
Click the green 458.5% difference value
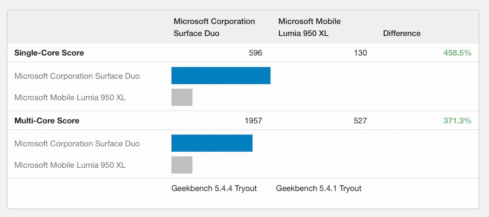click(x=457, y=53)
